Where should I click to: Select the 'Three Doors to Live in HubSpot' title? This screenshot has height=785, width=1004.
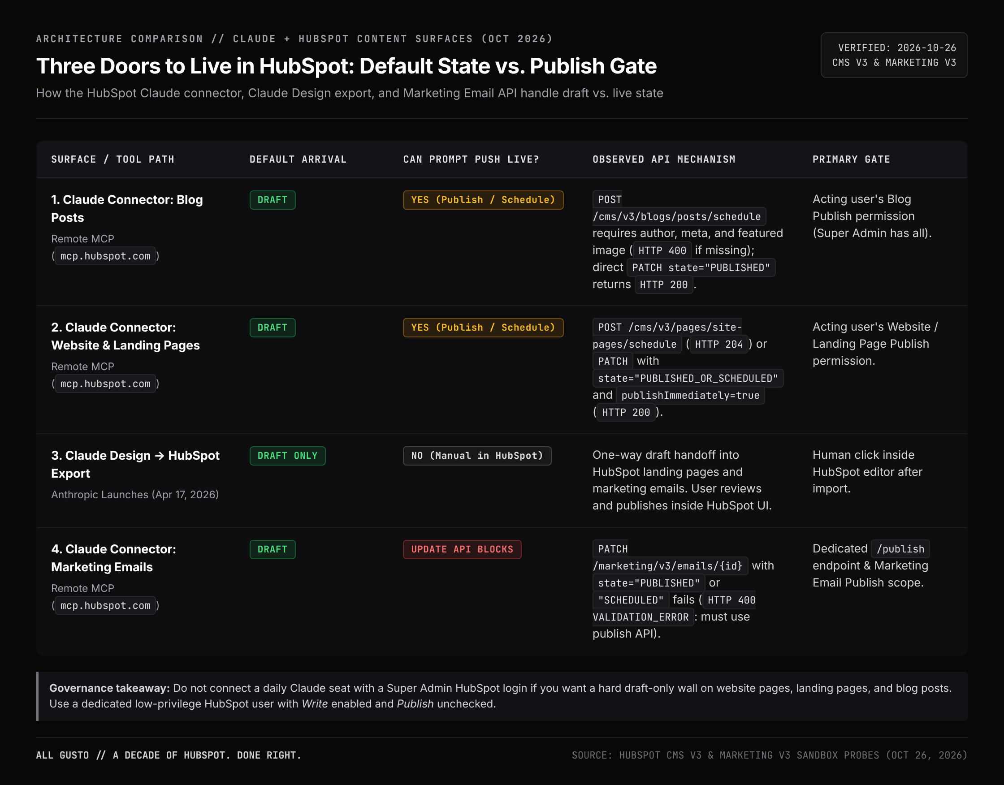click(346, 66)
